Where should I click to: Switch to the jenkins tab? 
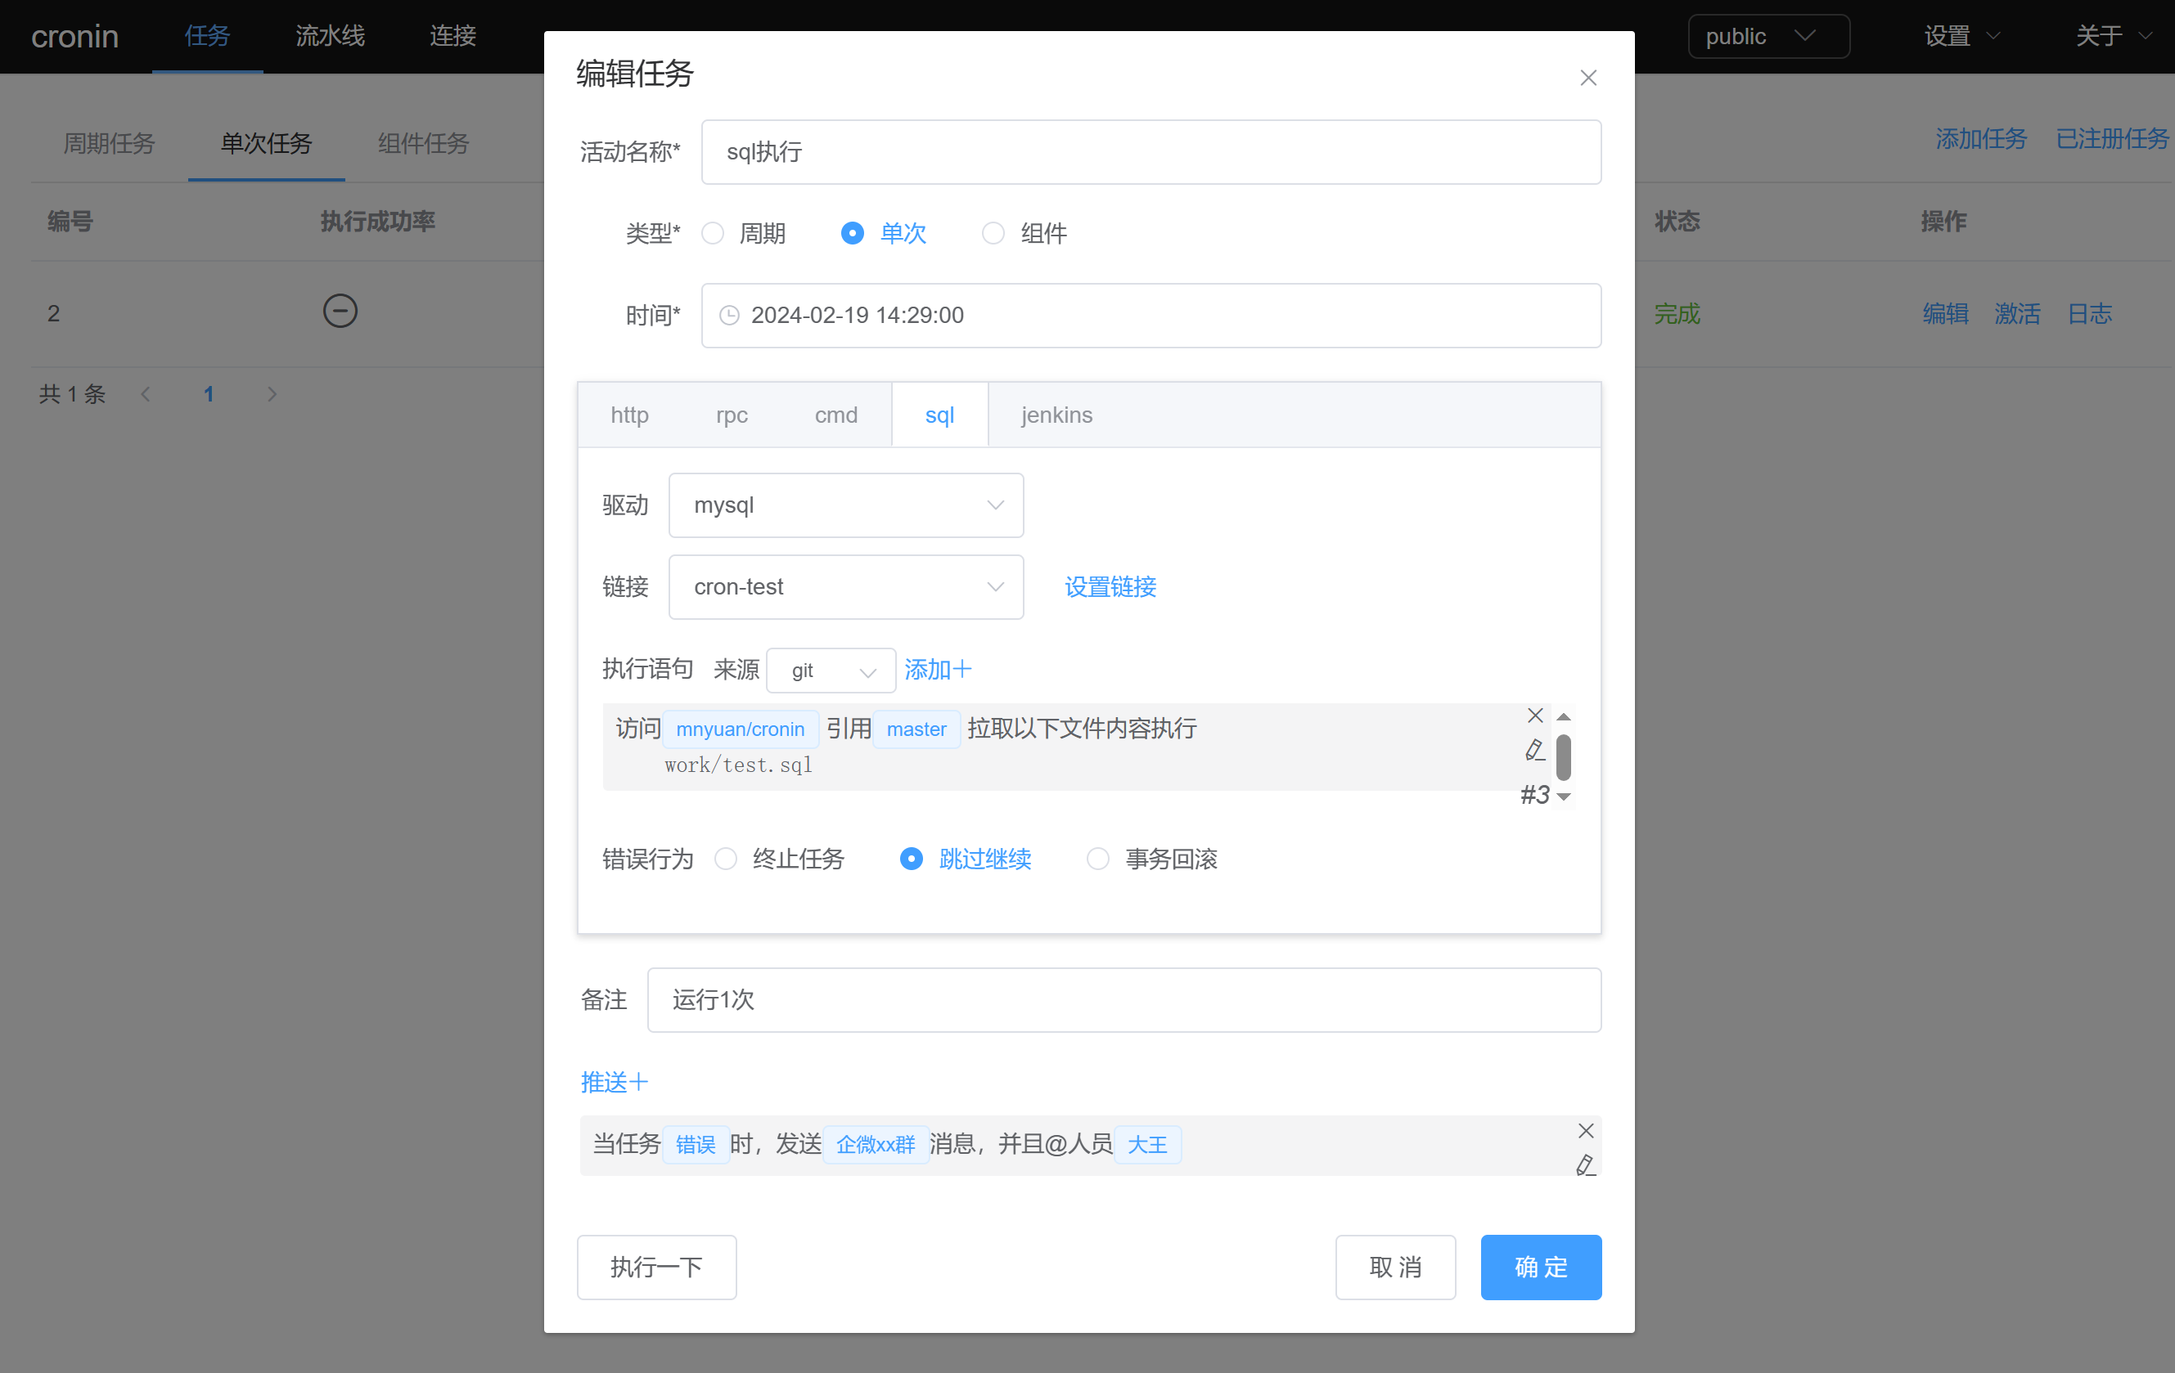[1056, 415]
